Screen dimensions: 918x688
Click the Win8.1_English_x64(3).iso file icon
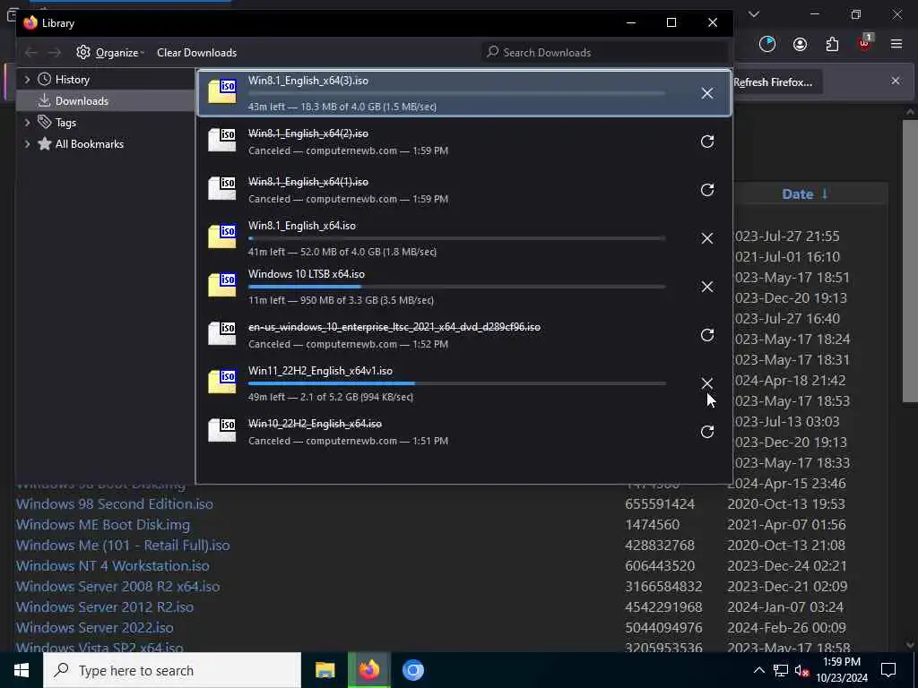pyautogui.click(x=222, y=92)
